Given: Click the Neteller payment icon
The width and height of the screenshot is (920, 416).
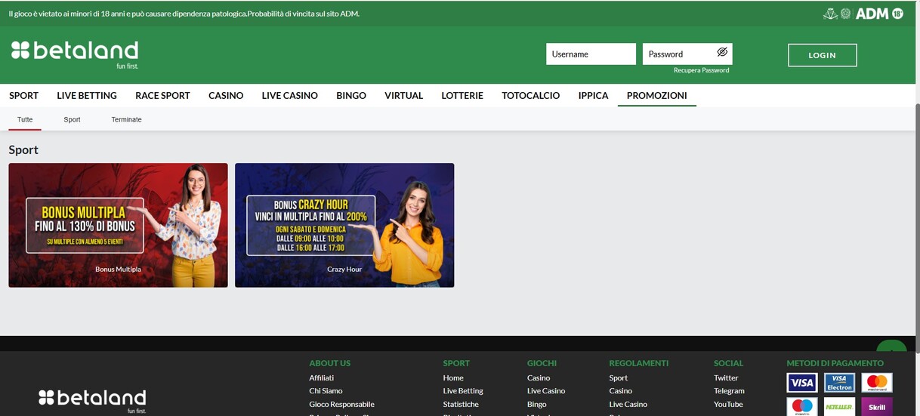Looking at the screenshot, I should point(839,407).
